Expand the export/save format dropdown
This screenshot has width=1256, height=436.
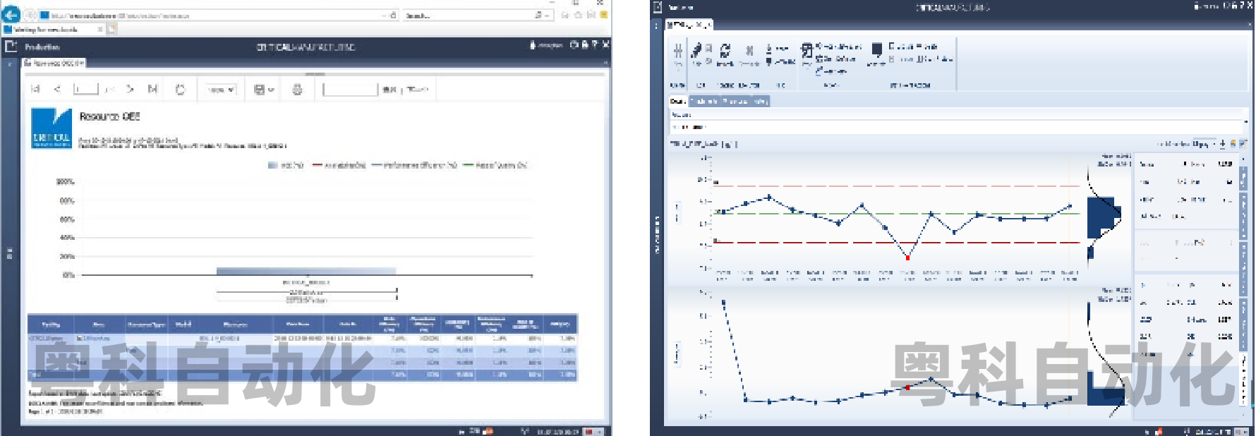[263, 90]
